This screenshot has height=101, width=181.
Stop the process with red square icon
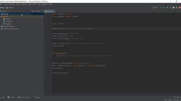[x=180, y=8]
